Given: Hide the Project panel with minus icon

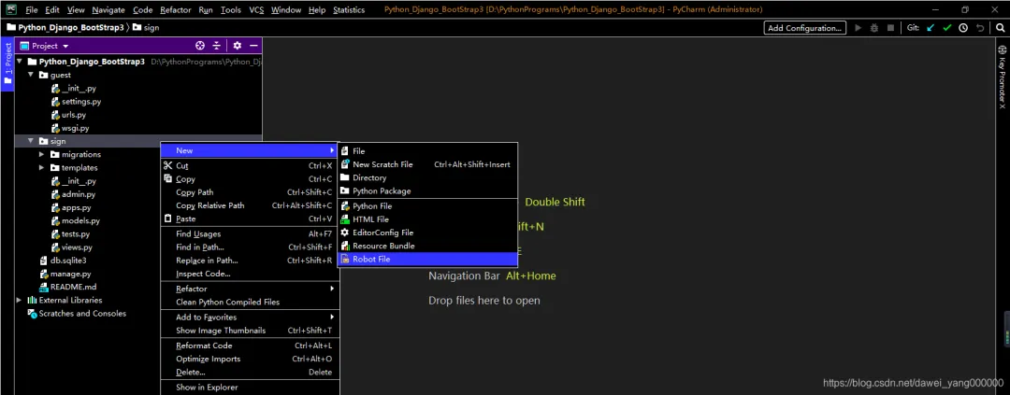Looking at the screenshot, I should tap(253, 46).
